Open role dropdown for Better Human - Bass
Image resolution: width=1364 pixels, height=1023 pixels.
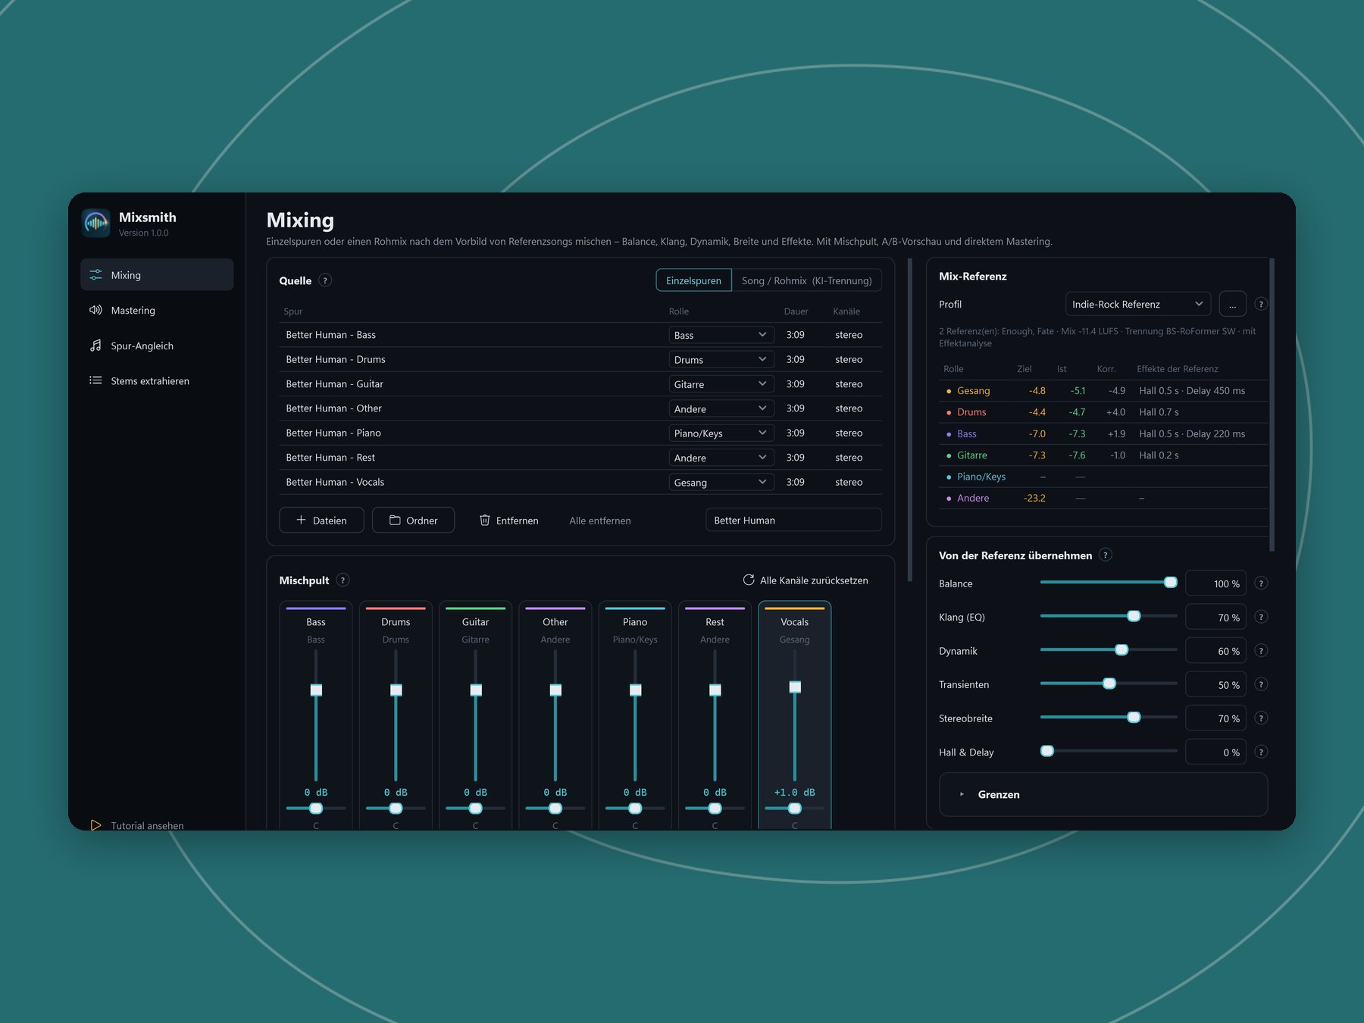coord(721,335)
